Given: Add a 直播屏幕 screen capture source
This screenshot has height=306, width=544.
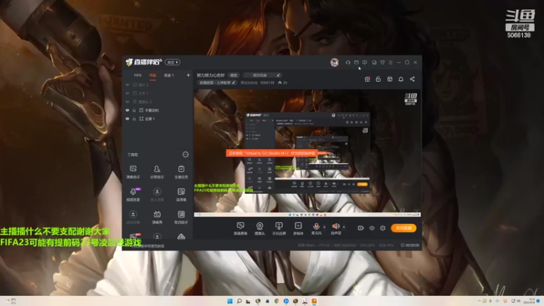Looking at the screenshot, I should [x=241, y=228].
